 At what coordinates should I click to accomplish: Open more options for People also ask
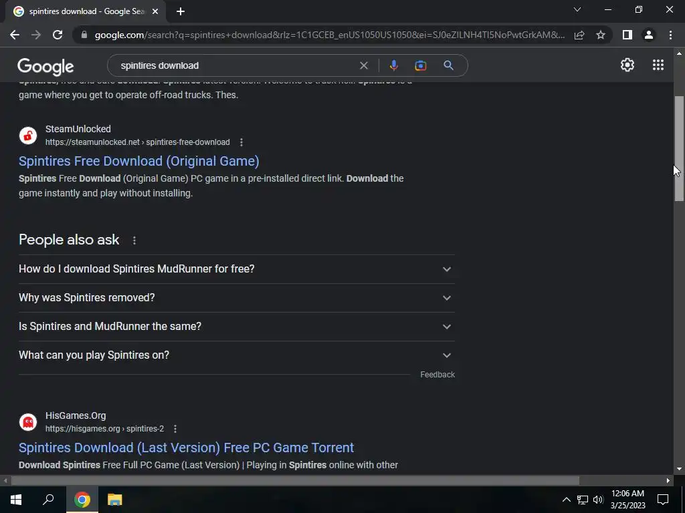pyautogui.click(x=134, y=240)
